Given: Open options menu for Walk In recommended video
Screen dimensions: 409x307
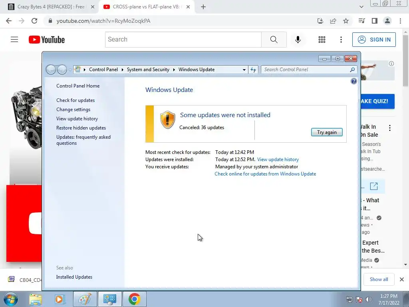Looking at the screenshot, I should click(x=390, y=128).
